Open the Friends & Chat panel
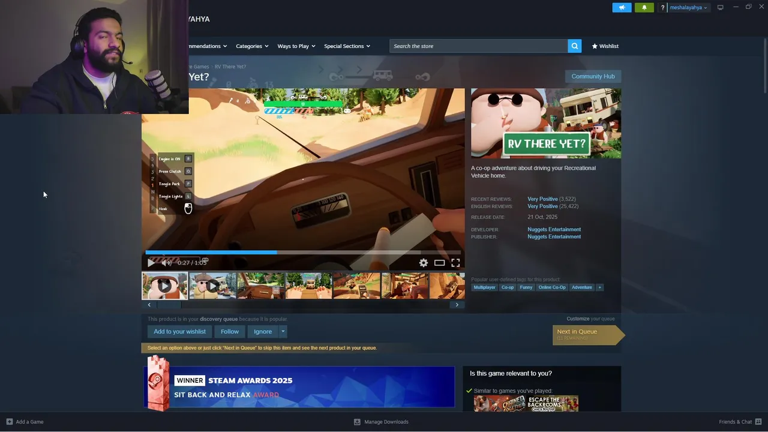 point(740,422)
